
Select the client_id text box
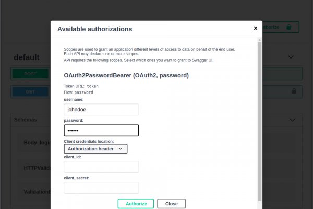click(x=101, y=167)
